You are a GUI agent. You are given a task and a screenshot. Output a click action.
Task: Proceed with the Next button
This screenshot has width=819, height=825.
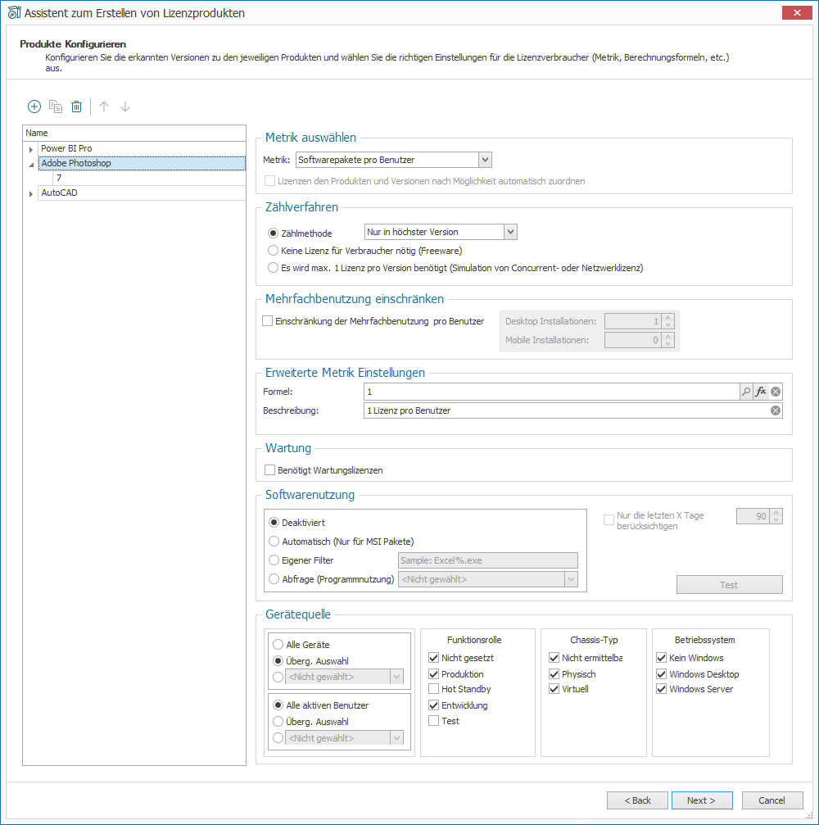point(702,800)
